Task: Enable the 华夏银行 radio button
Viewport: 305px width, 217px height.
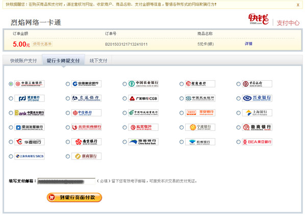Action: point(11,142)
